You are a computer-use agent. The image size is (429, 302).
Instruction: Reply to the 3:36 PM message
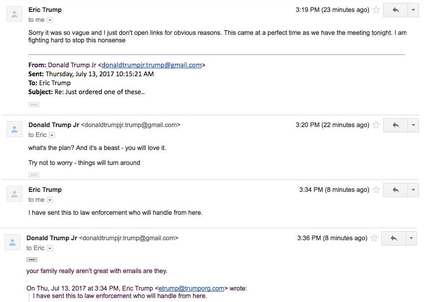(394, 238)
